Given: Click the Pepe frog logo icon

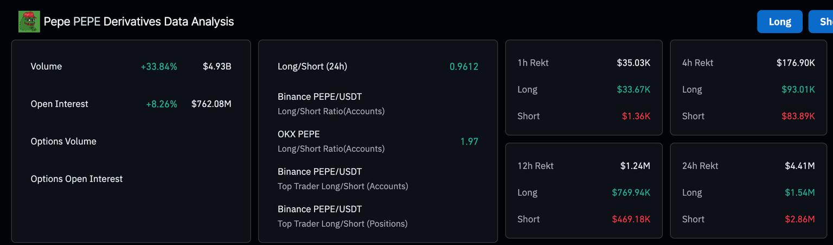Looking at the screenshot, I should 29,22.
